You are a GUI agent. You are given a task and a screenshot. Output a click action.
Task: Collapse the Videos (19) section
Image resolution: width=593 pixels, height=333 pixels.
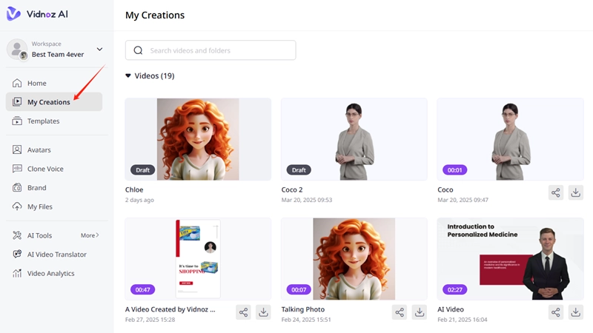[128, 75]
